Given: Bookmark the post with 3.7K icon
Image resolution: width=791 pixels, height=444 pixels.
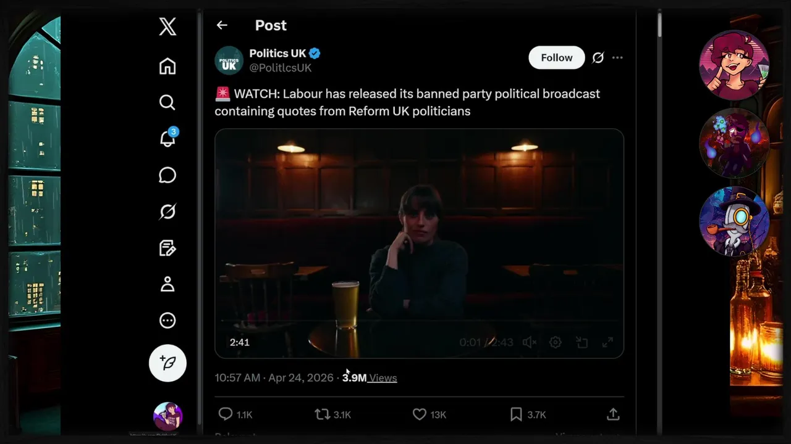Looking at the screenshot, I should pyautogui.click(x=528, y=414).
